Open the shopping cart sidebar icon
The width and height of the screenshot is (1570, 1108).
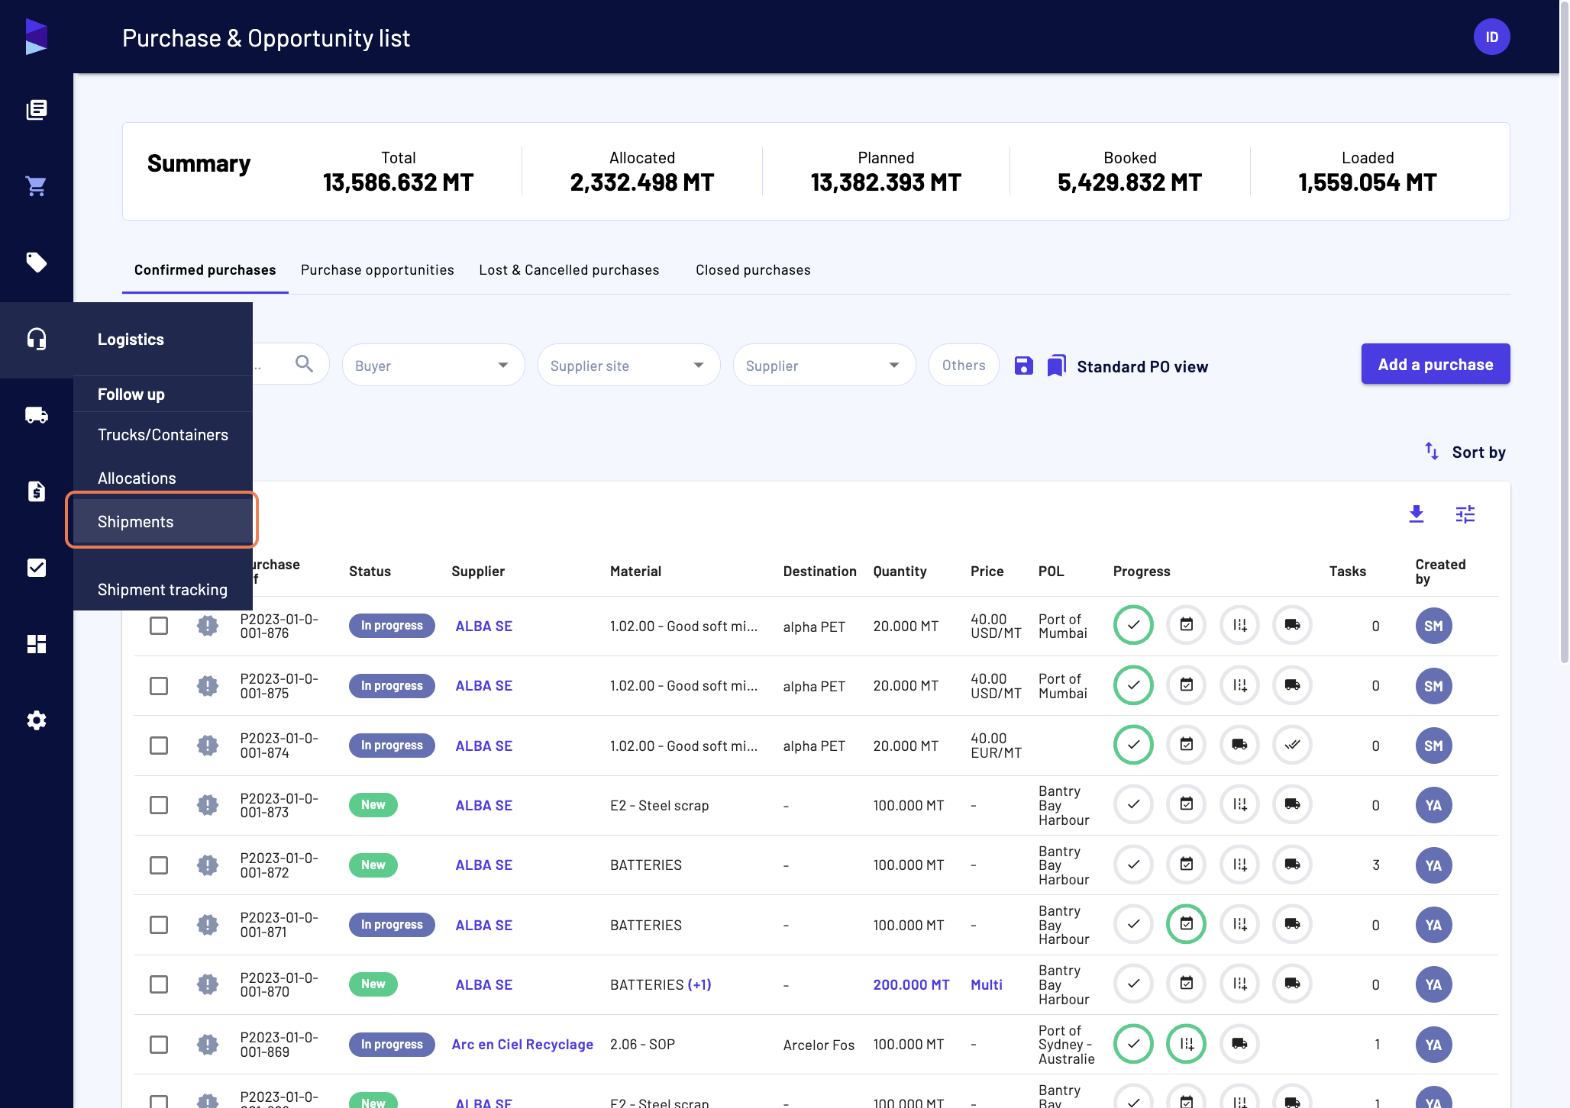(x=37, y=186)
